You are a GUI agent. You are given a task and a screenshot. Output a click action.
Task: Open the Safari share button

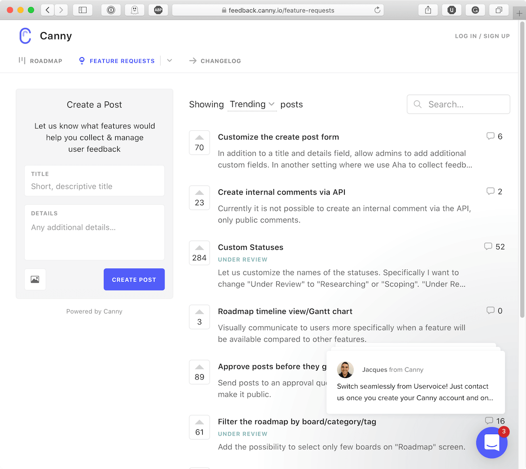[x=428, y=10]
